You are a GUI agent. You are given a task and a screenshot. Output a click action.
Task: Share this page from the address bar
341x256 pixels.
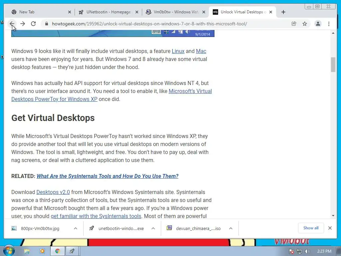coord(294,24)
